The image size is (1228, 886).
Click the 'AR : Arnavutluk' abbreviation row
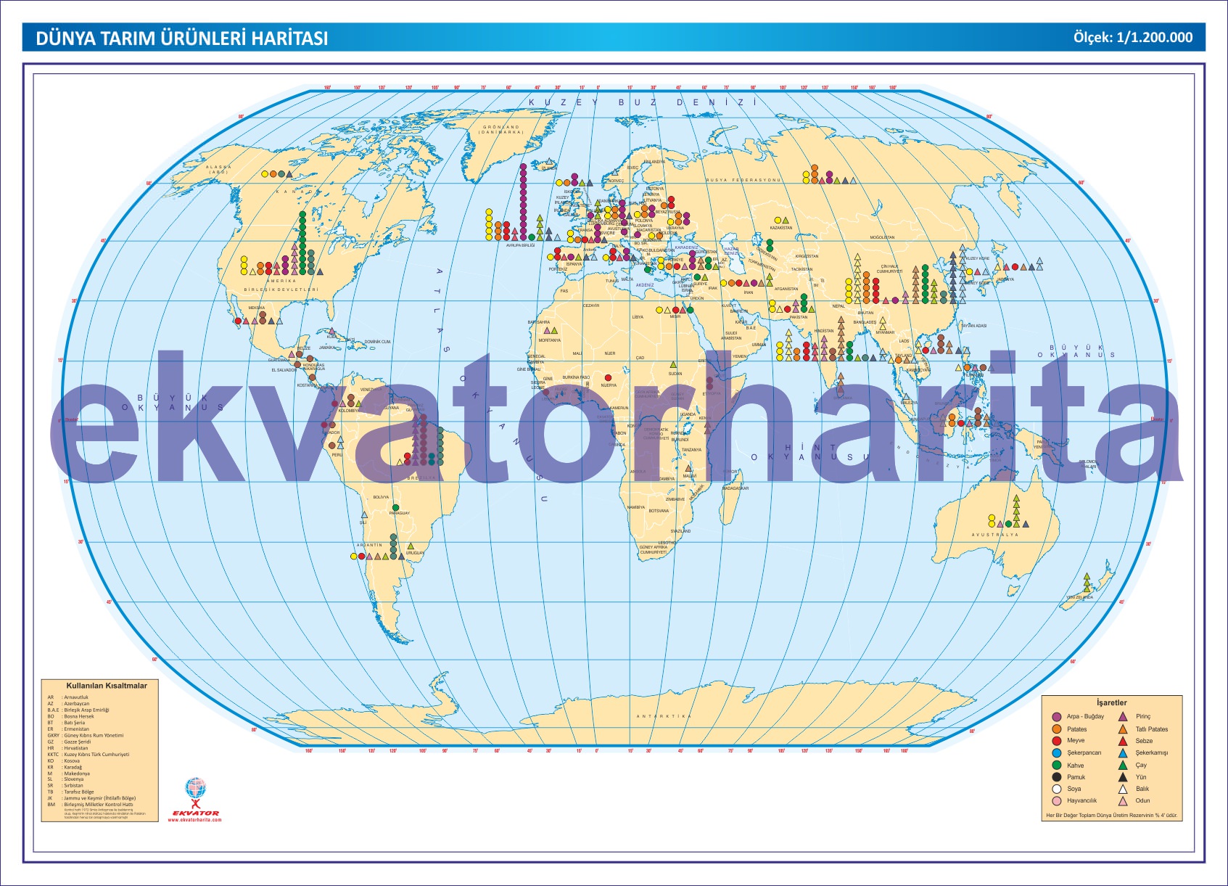coord(68,697)
